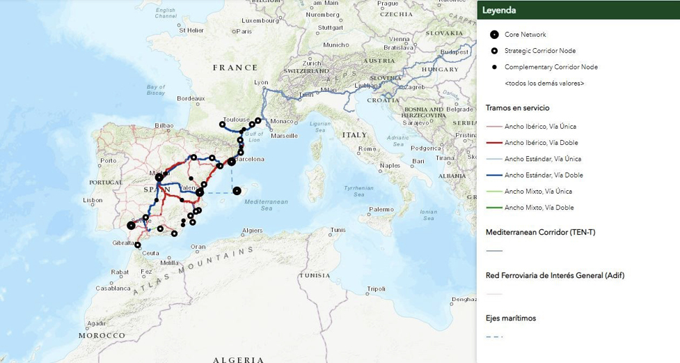
Task: Click the Ejes marítimos dashed line symbol
Action: (494, 337)
